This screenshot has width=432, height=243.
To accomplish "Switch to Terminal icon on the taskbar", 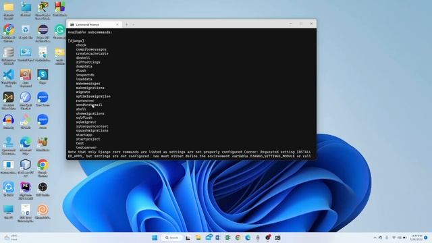I will click(x=277, y=238).
